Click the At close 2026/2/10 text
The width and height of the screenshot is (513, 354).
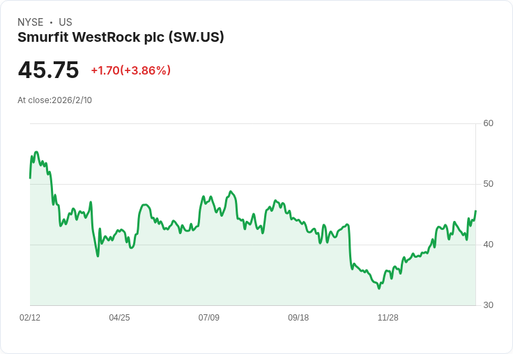click(x=54, y=100)
